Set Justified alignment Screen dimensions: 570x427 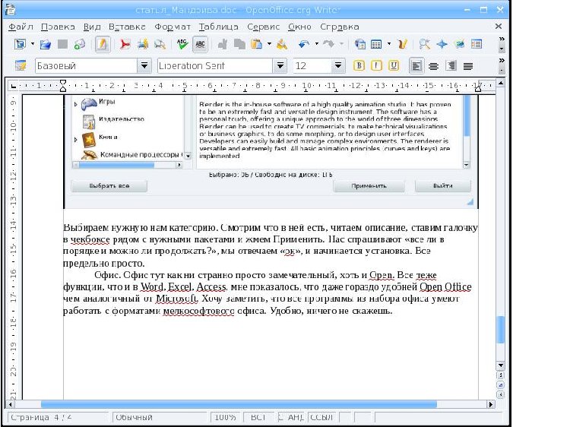(x=468, y=66)
